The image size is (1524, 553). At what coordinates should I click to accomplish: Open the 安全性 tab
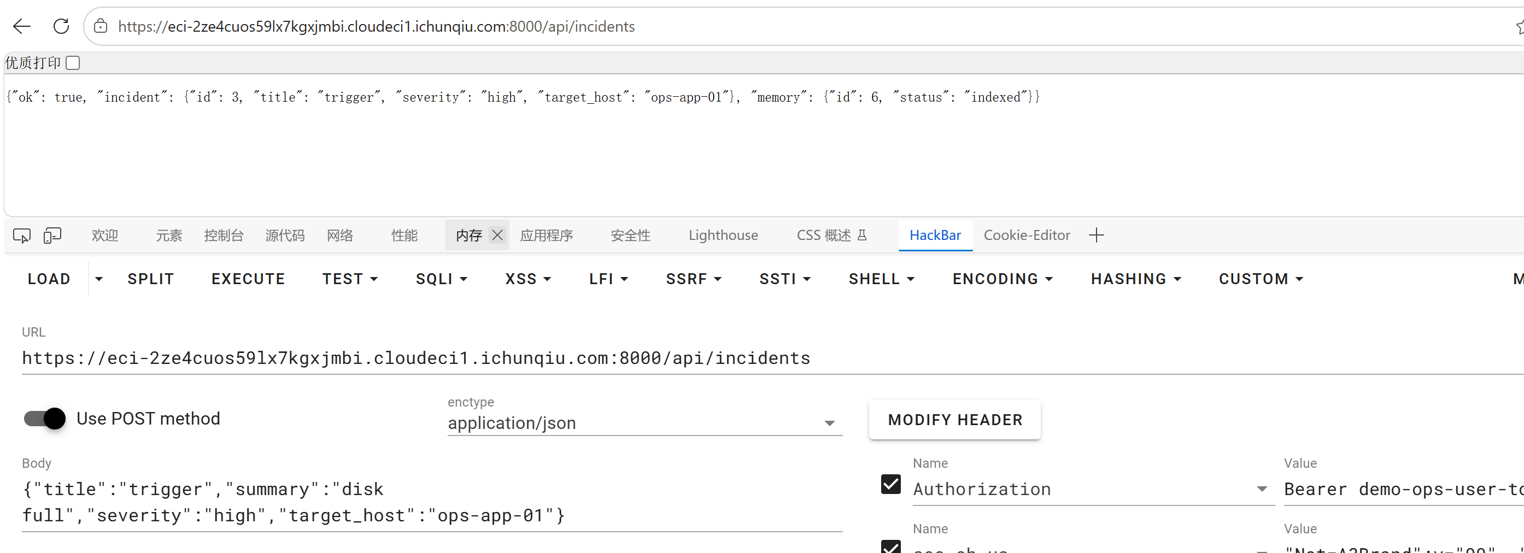pyautogui.click(x=630, y=236)
